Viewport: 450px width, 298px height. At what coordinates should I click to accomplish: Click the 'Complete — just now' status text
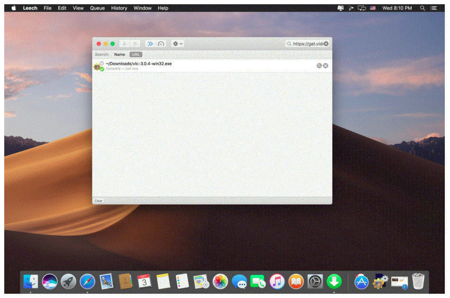pyautogui.click(x=122, y=69)
